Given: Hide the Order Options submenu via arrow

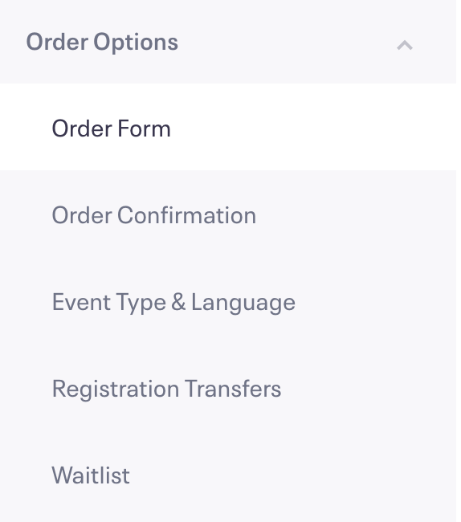Looking at the screenshot, I should click(x=405, y=45).
